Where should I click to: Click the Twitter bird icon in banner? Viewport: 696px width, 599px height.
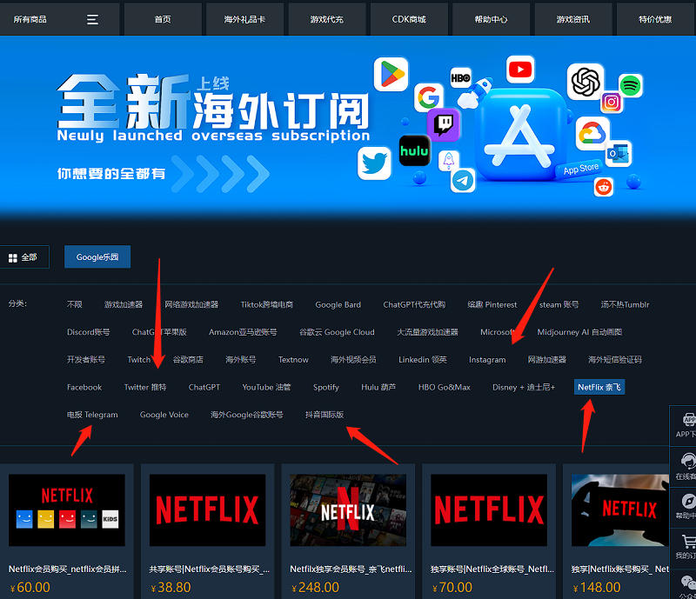[x=375, y=163]
